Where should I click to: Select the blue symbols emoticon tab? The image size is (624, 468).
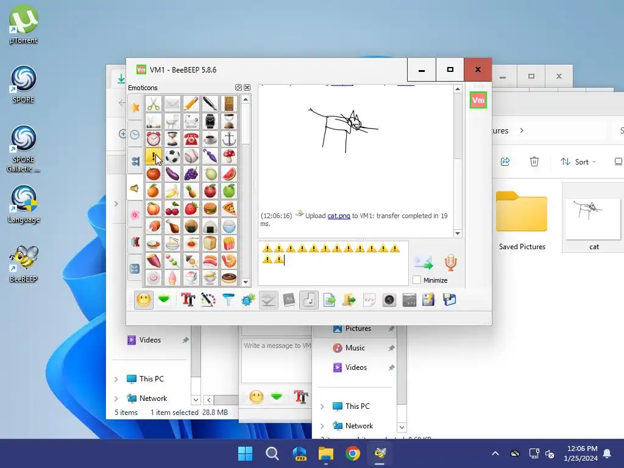[x=135, y=269]
